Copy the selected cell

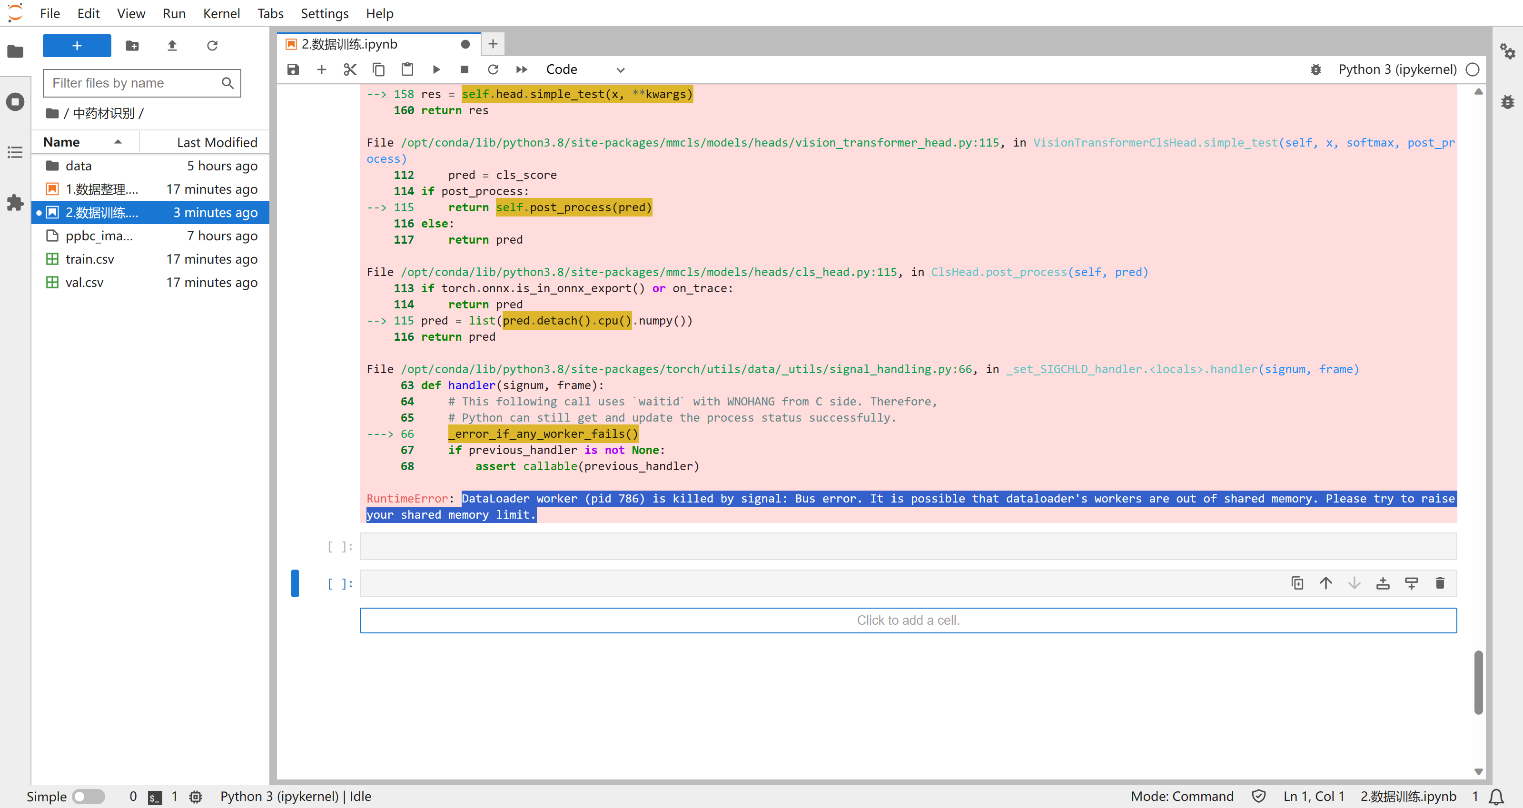coord(378,70)
